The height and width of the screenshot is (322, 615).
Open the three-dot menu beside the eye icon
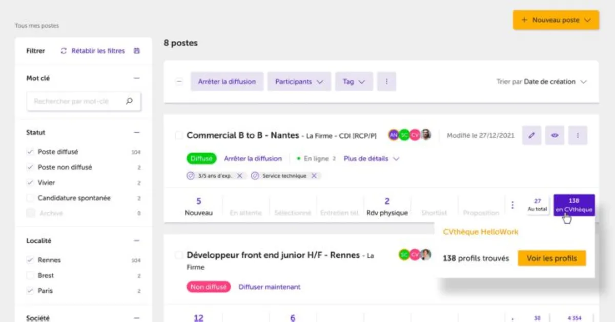pos(578,135)
